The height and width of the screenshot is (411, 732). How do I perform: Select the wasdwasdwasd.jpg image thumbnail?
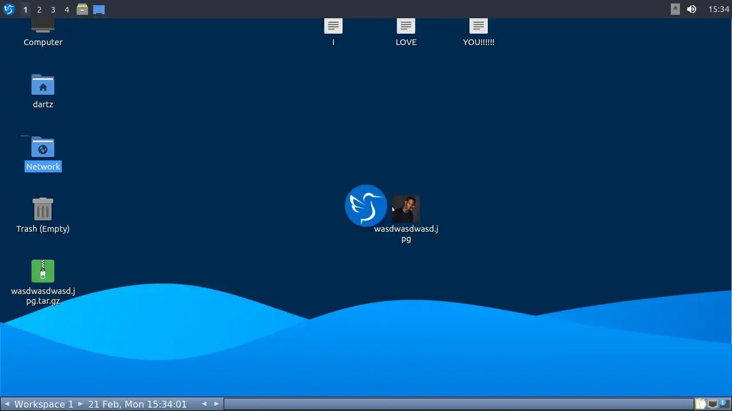[x=406, y=209]
